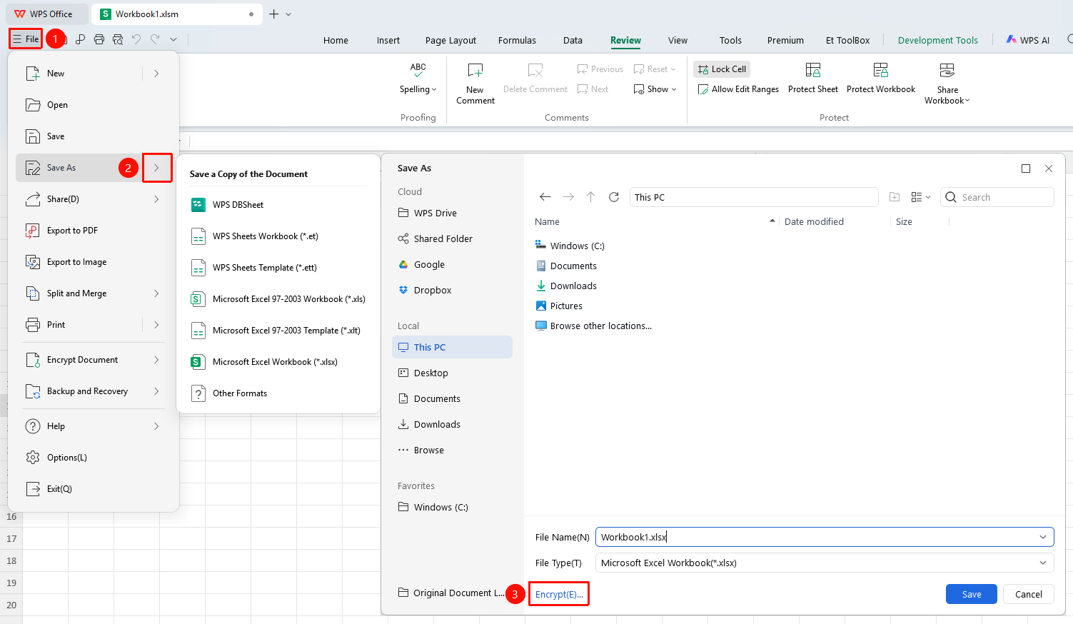Select Desktop in the Local list
Viewport: 1073px width, 624px height.
452,373
